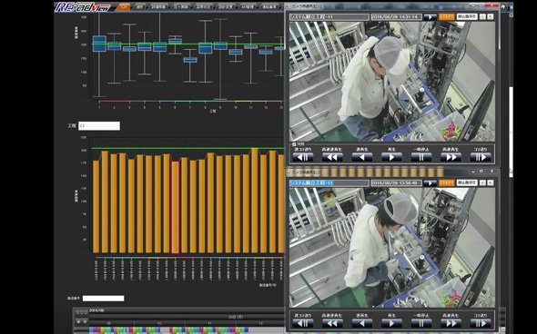Click lower video frame in bottom camera window
537x334 pixels.
coord(392,248)
